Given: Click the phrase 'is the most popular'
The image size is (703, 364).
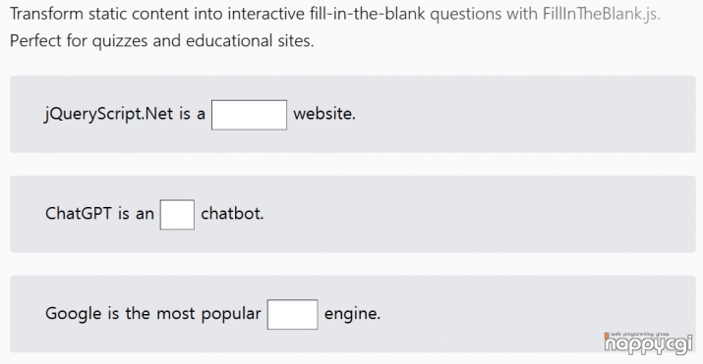Looking at the screenshot, I should 184,314.
